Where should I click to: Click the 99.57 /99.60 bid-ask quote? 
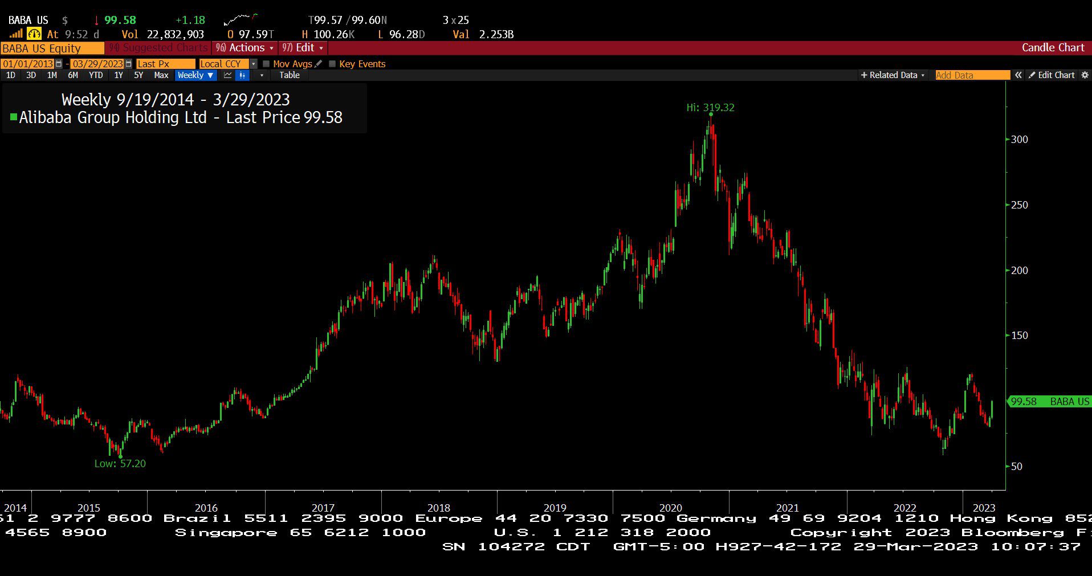[x=348, y=20]
